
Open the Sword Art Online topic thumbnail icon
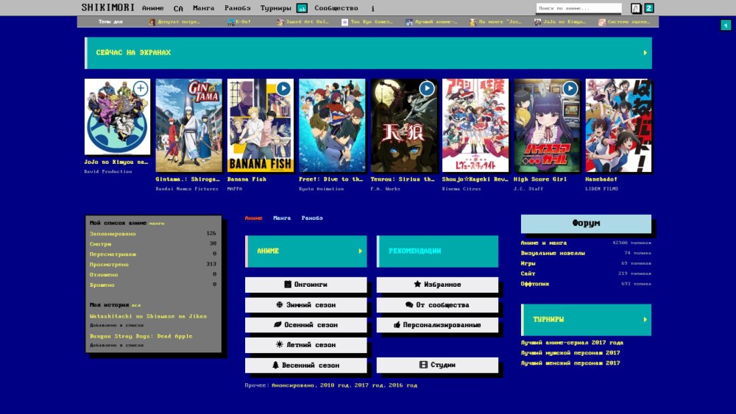click(x=280, y=22)
